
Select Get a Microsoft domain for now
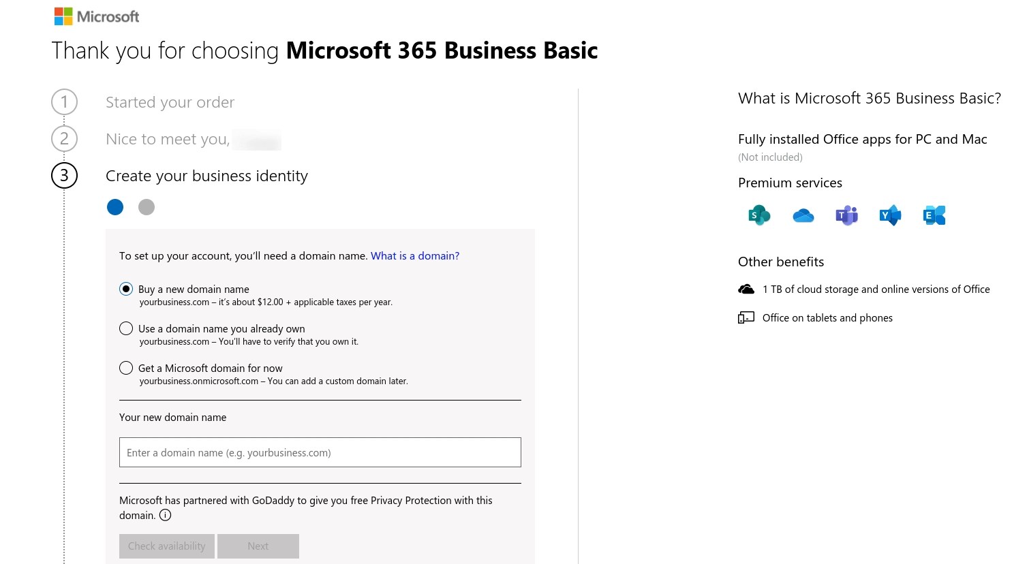[x=126, y=368]
